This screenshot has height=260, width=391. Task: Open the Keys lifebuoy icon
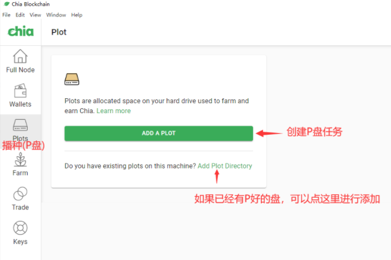(20, 228)
